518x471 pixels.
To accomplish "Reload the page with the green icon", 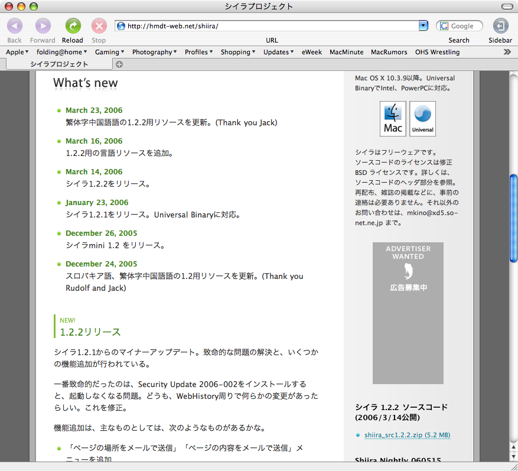I will click(73, 26).
